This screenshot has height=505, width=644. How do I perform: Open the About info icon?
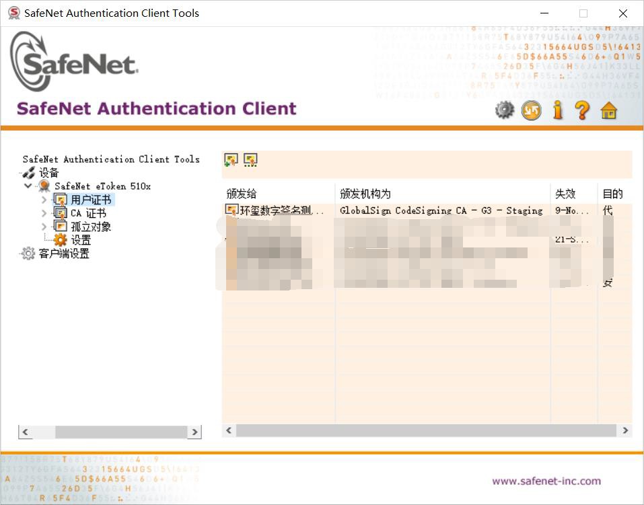pos(557,110)
